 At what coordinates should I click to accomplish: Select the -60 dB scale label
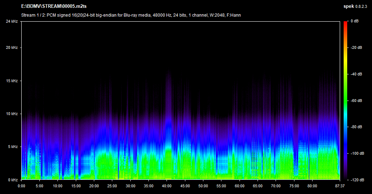[x=356, y=101]
